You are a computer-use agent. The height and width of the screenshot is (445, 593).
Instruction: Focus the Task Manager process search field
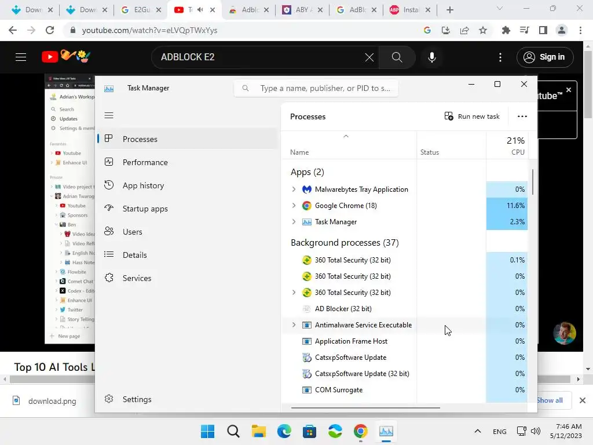(316, 88)
